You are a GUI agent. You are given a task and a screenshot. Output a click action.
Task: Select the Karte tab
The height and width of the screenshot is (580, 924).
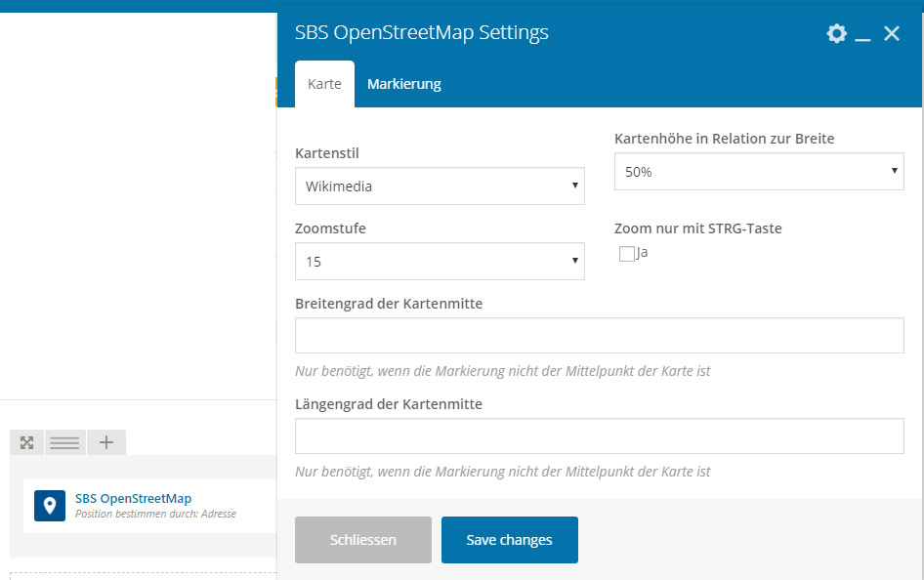point(324,84)
